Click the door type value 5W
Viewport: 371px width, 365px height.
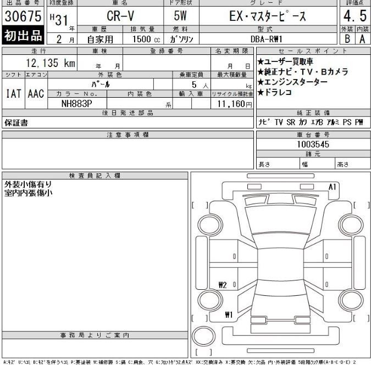tap(180, 16)
